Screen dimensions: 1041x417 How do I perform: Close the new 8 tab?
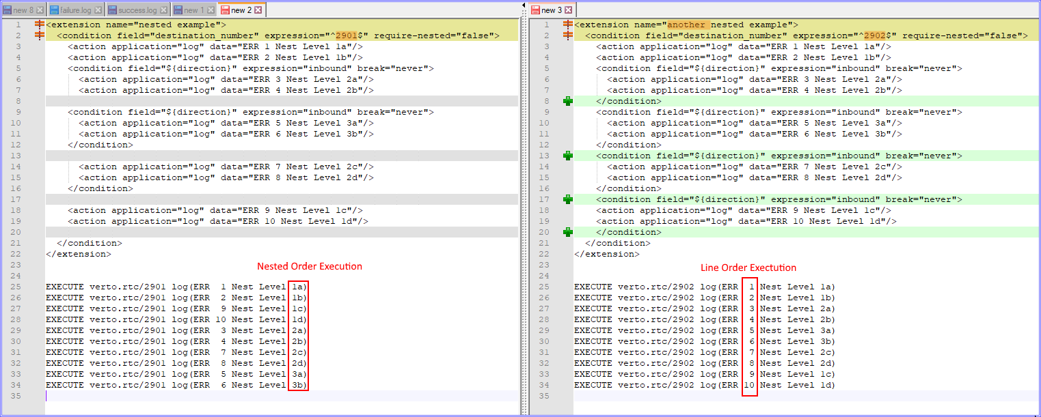[x=40, y=10]
